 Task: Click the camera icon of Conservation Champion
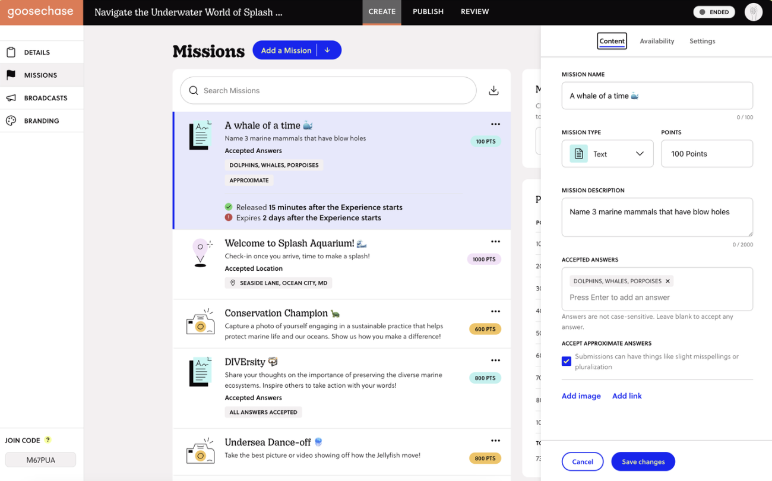(201, 322)
